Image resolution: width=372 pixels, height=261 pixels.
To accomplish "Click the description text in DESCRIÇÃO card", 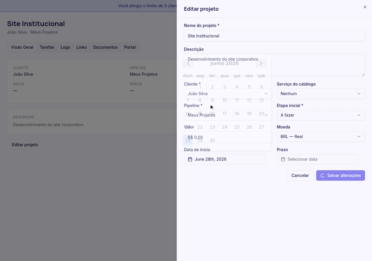I will (x=48, y=125).
